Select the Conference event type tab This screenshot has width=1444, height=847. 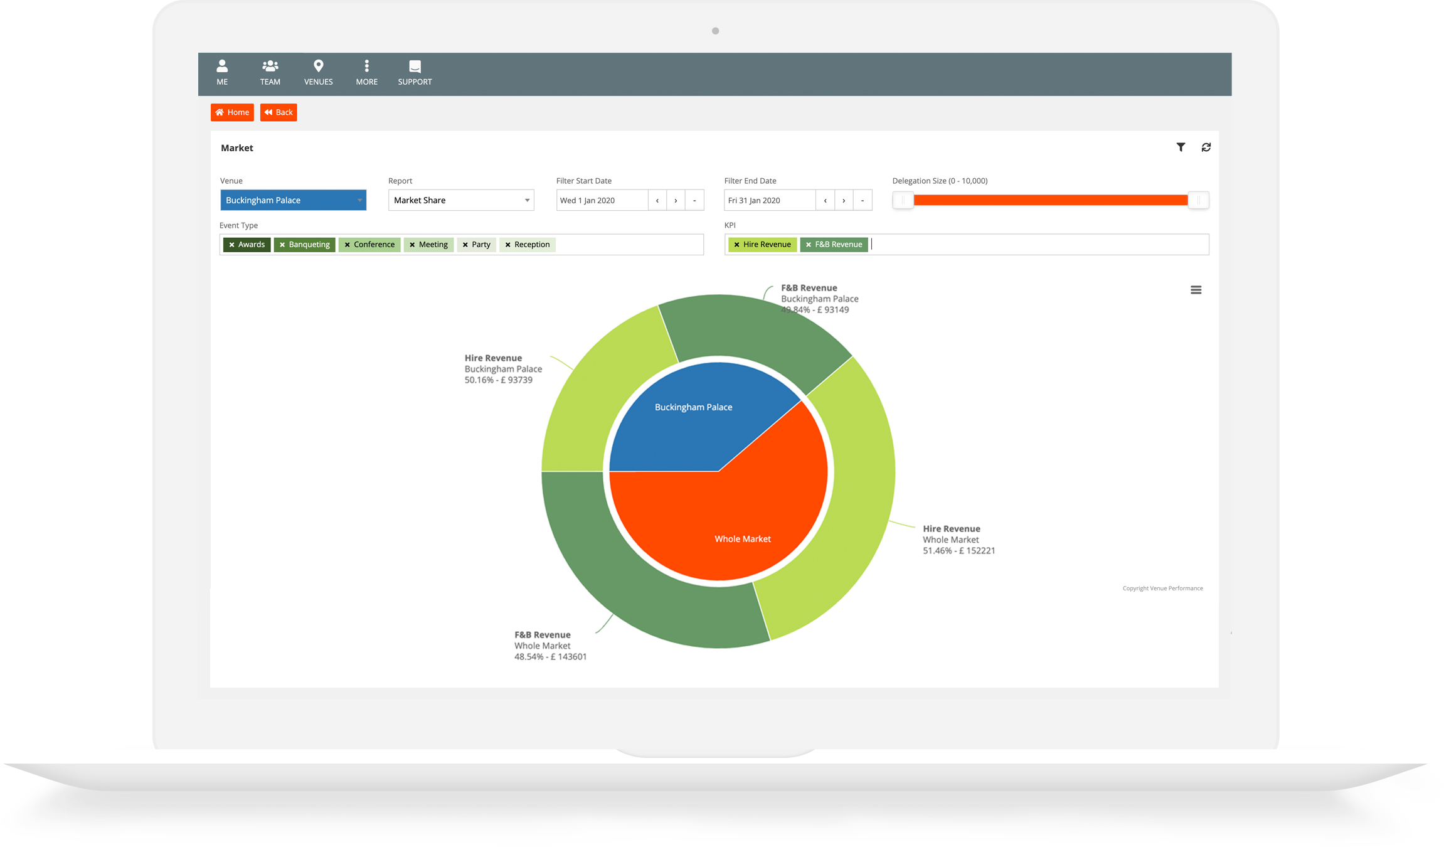pyautogui.click(x=368, y=244)
